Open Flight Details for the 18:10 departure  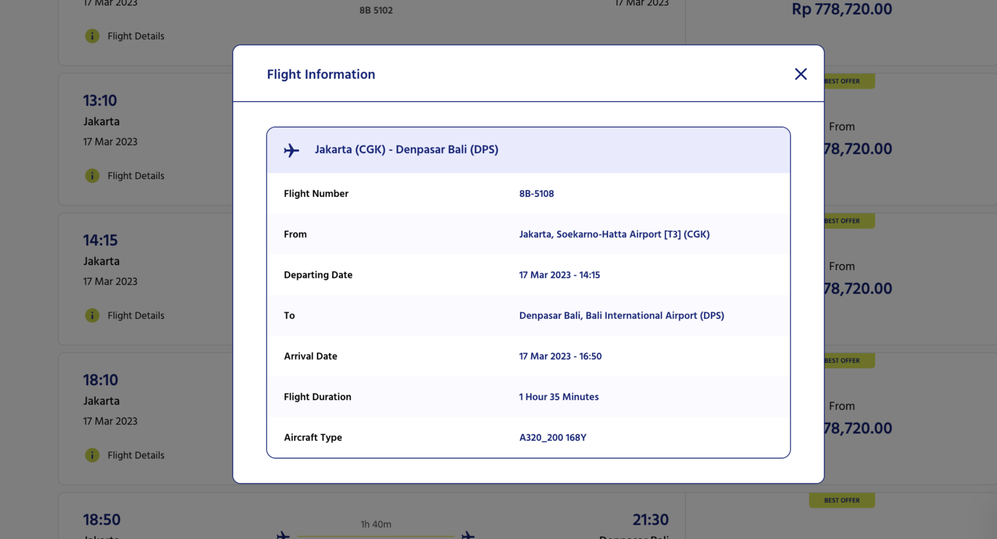pyautogui.click(x=136, y=455)
